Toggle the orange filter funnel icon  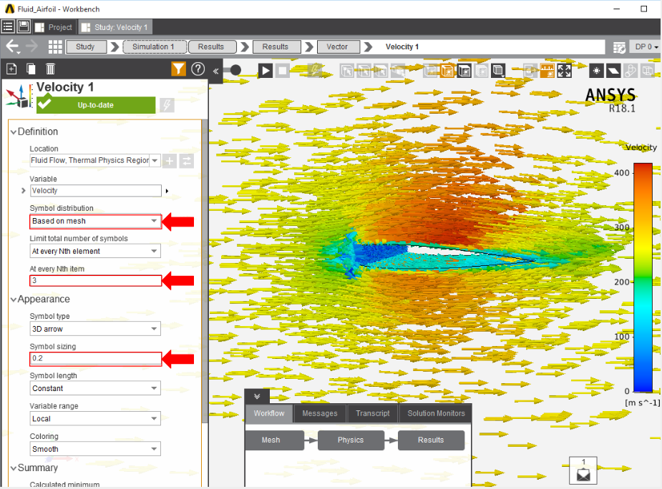coord(179,69)
